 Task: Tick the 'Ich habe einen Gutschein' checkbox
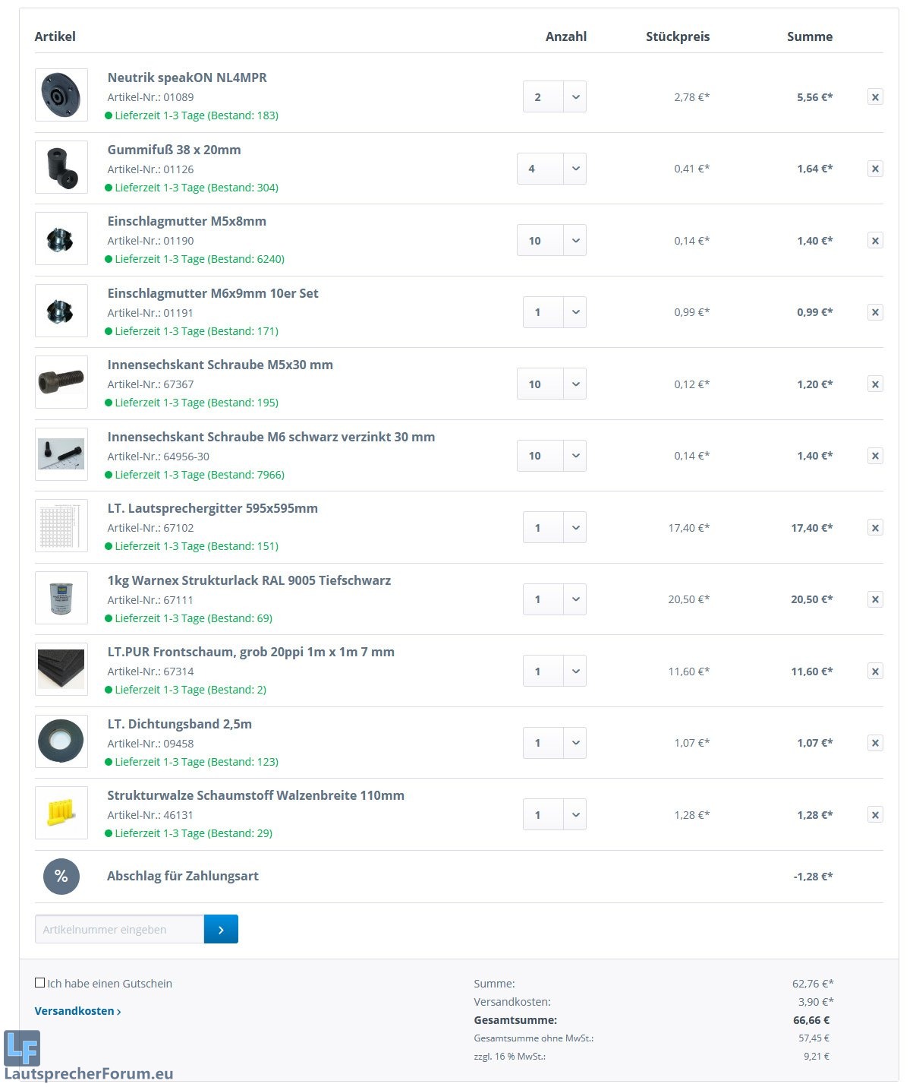pyautogui.click(x=40, y=983)
